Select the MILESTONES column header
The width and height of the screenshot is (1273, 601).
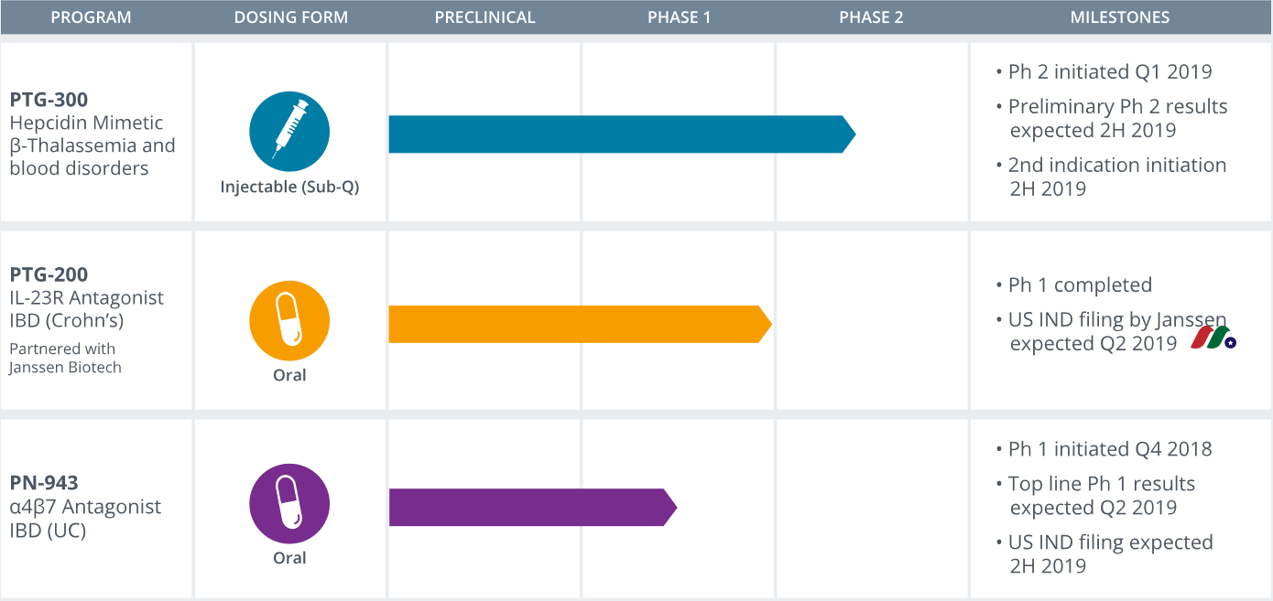[x=1120, y=17]
